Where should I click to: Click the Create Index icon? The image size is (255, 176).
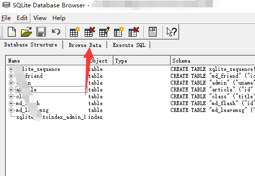(x=119, y=32)
